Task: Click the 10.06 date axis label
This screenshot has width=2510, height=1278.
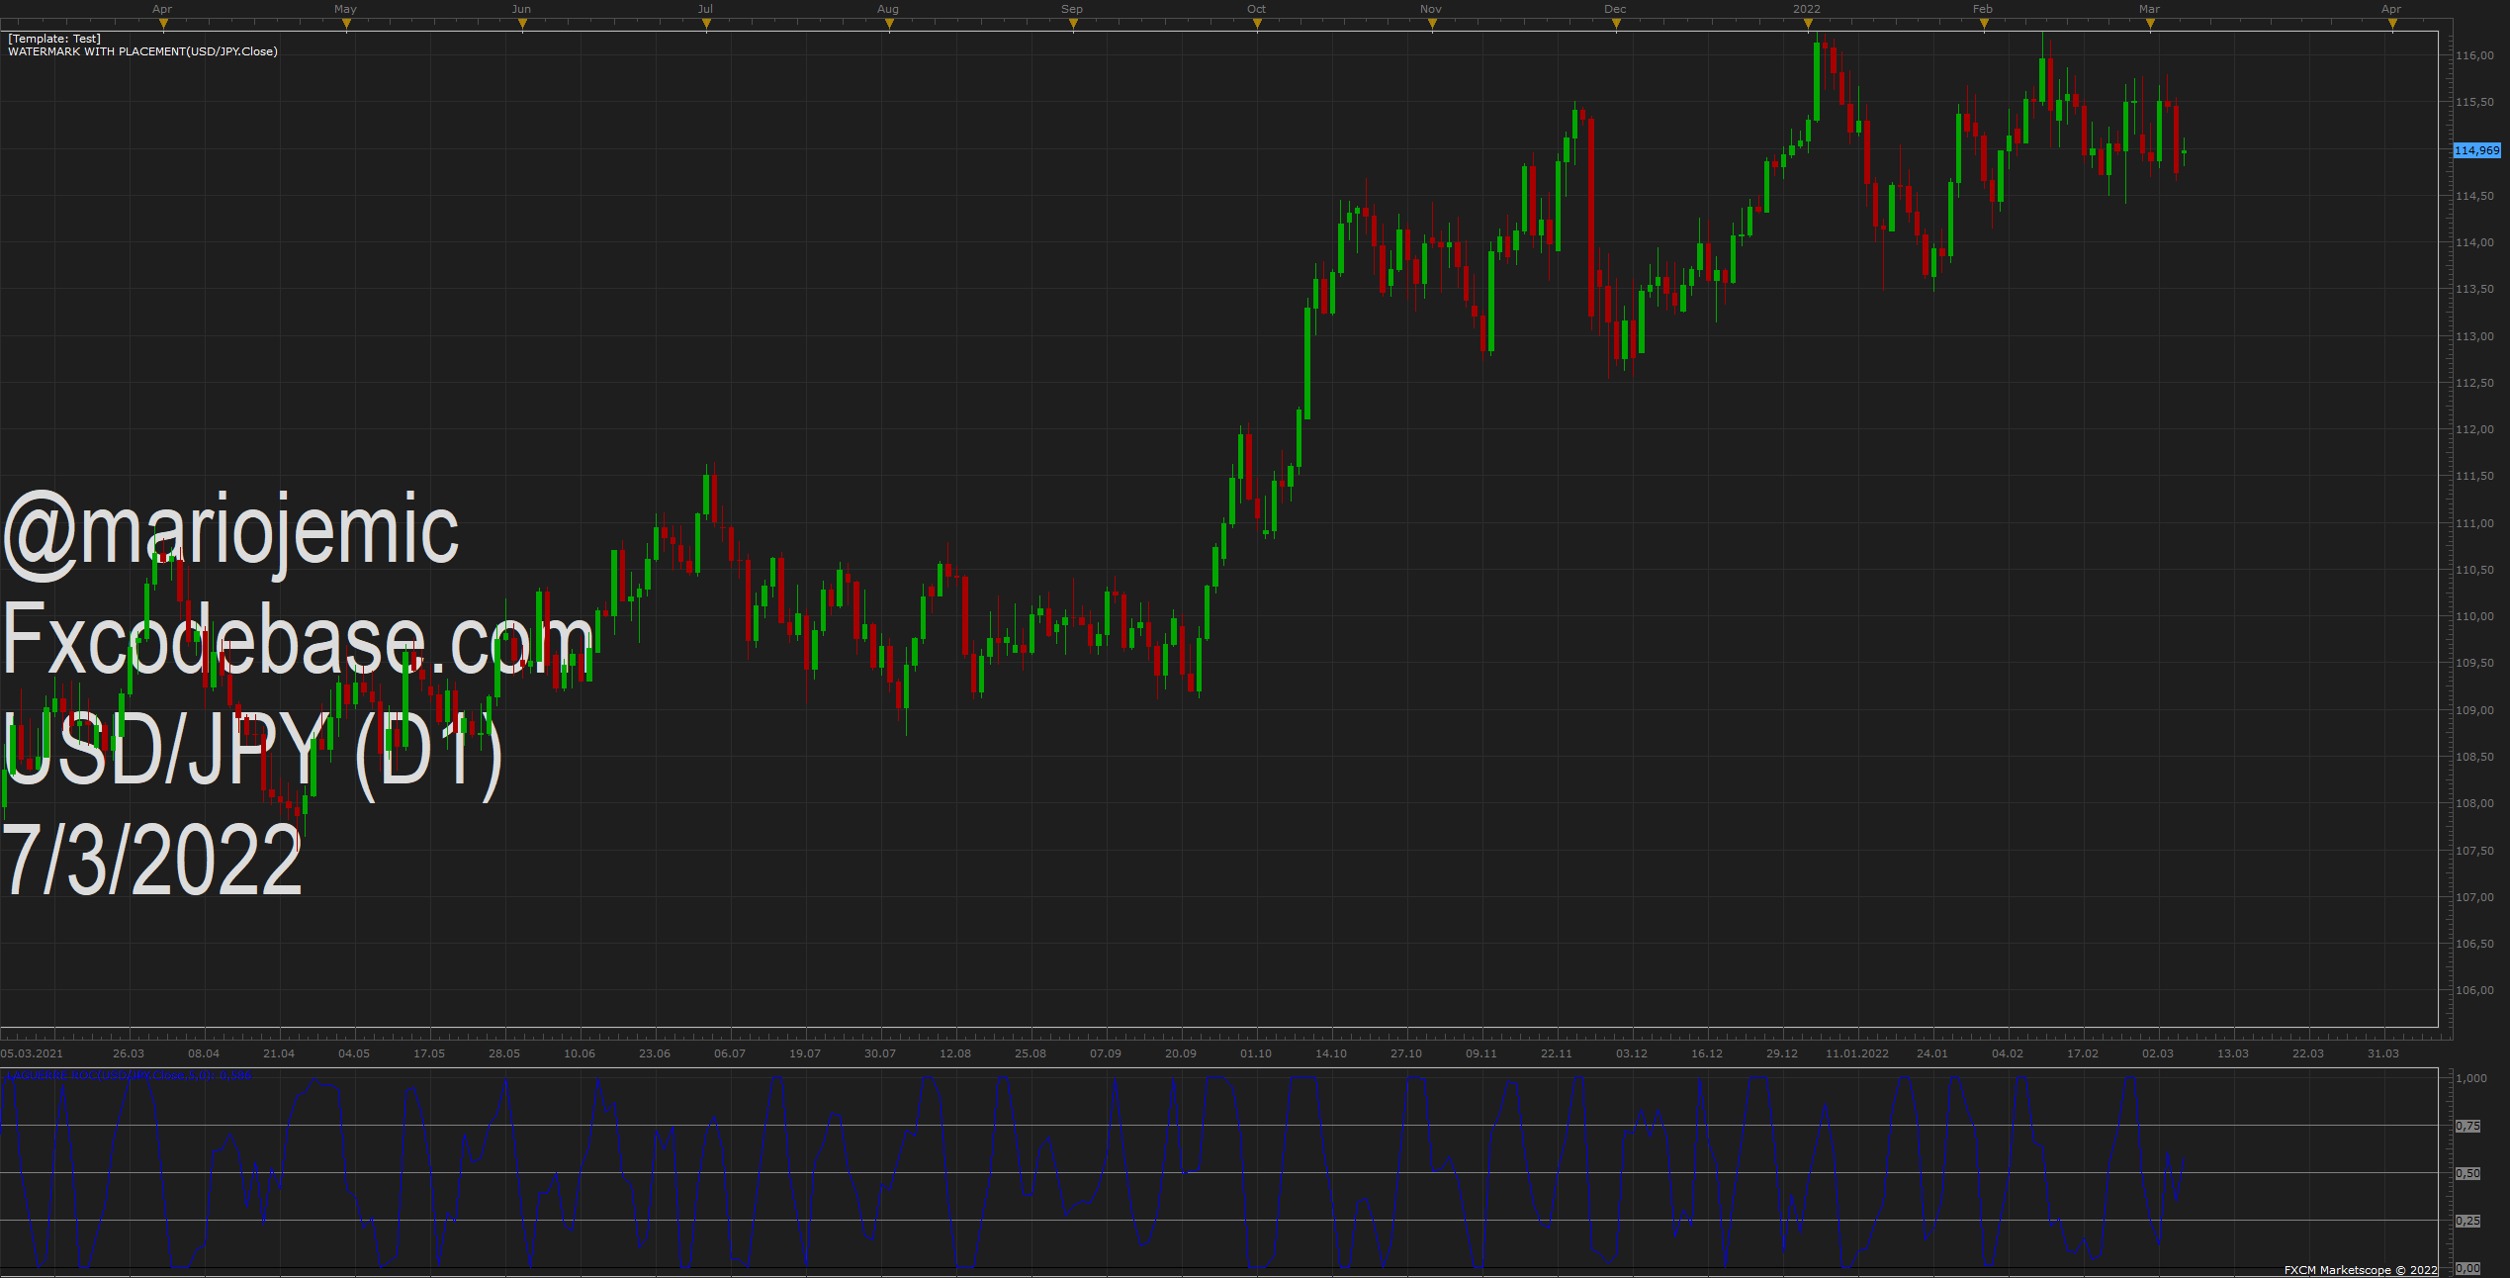Action: coord(580,1053)
